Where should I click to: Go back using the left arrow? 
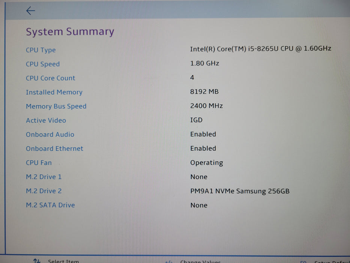tap(30, 11)
